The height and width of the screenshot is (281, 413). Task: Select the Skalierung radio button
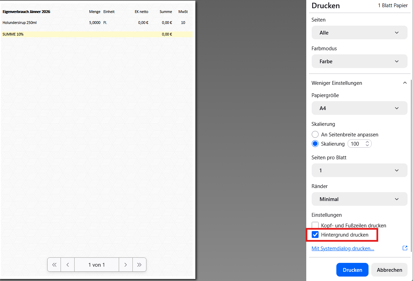(x=315, y=144)
